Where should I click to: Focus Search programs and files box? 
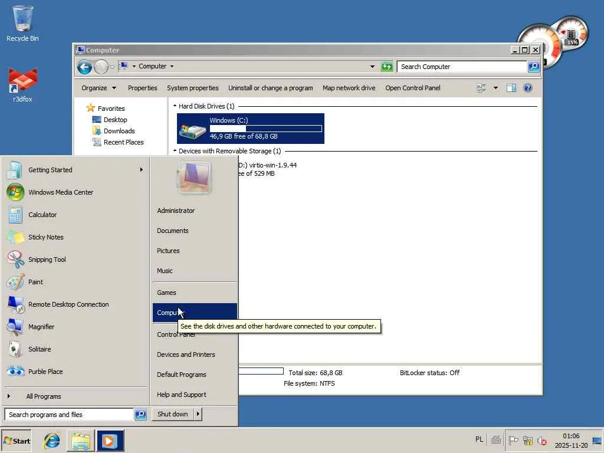[69, 415]
